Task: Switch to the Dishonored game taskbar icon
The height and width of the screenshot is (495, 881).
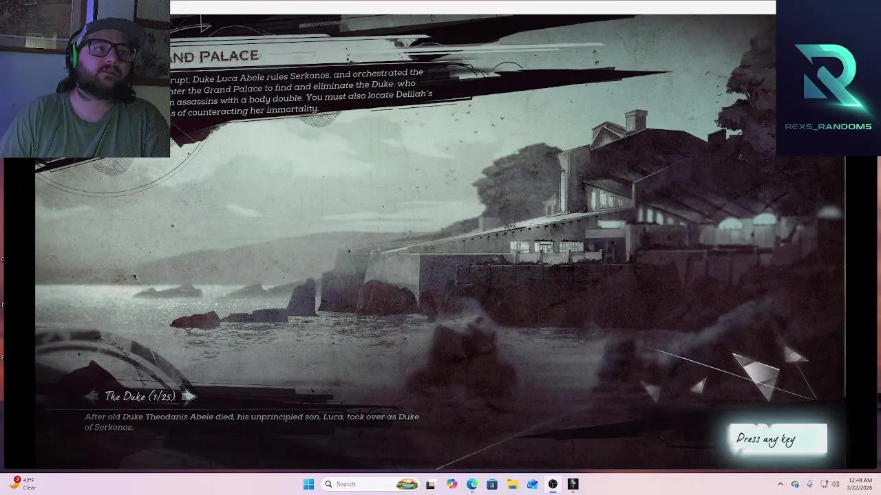Action: coord(573,484)
